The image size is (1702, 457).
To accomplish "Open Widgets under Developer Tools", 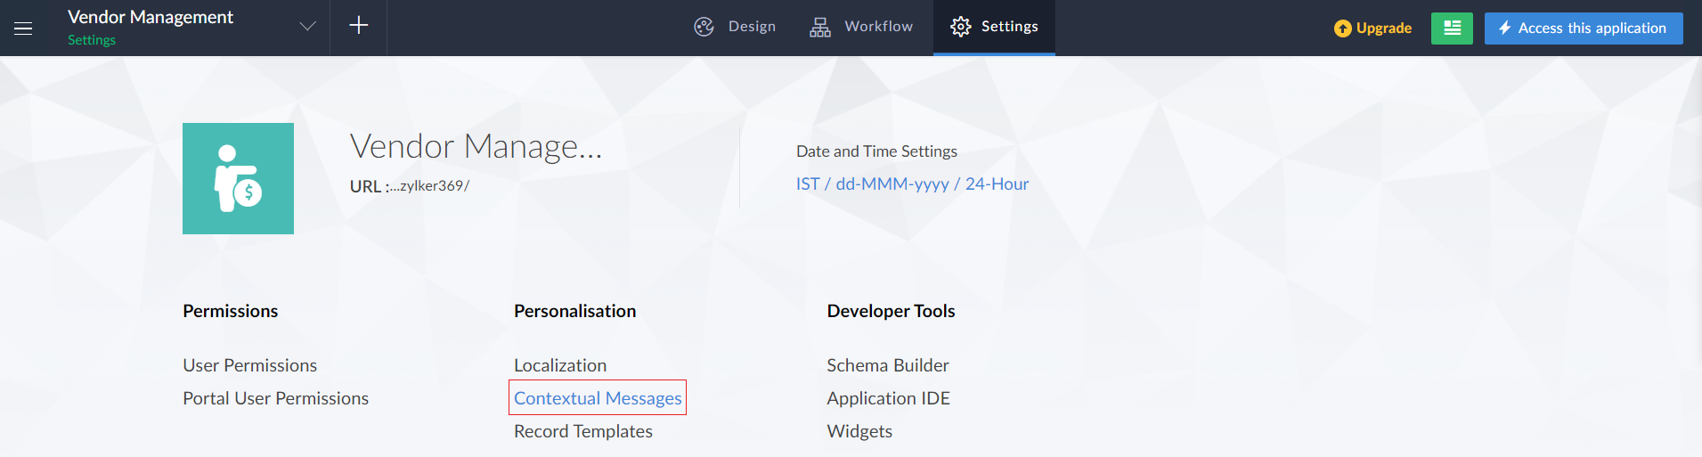I will [859, 431].
